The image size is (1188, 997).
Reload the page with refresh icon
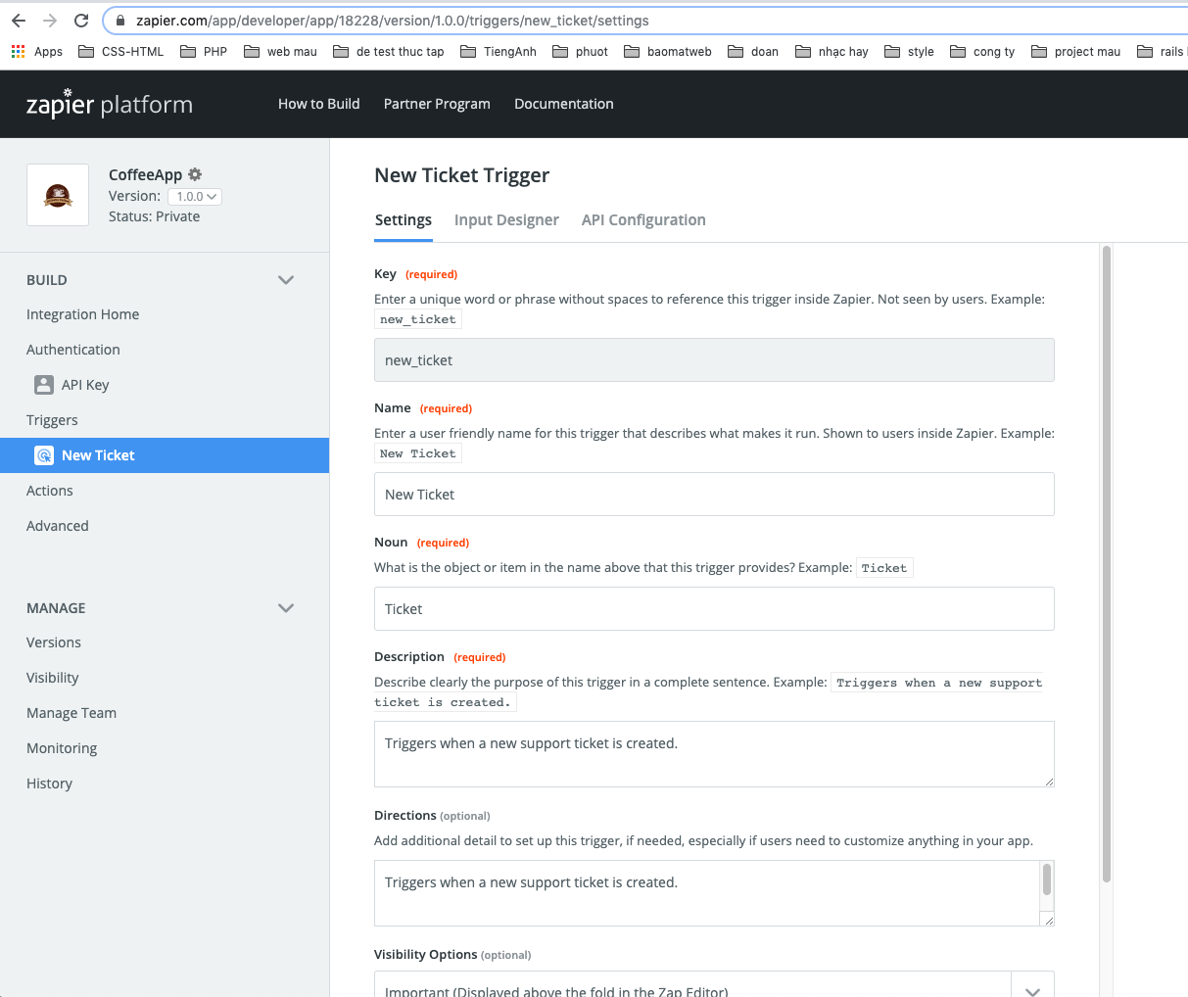81,21
